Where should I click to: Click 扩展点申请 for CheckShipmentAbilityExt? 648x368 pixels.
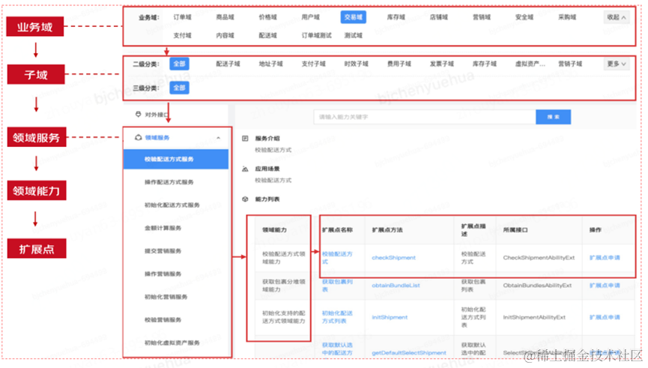click(x=605, y=258)
